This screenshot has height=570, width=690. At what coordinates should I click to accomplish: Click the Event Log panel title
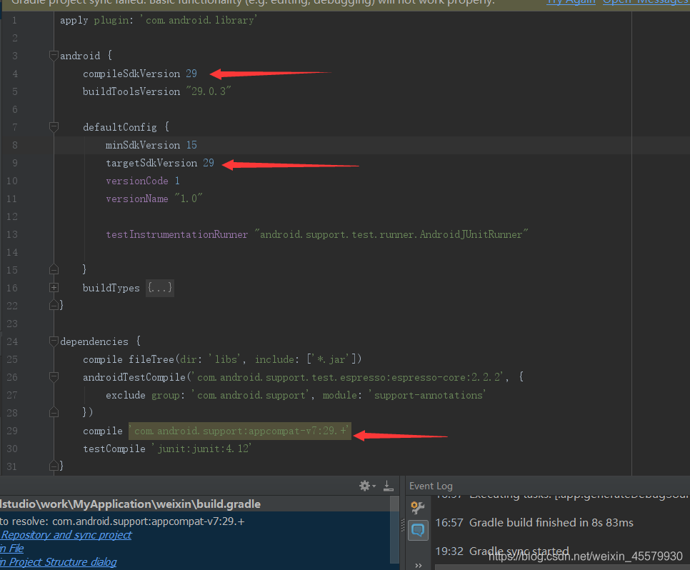click(x=431, y=486)
